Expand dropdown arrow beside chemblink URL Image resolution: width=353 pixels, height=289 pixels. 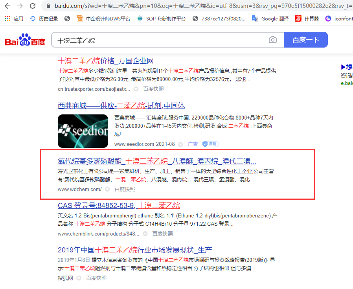point(145,234)
